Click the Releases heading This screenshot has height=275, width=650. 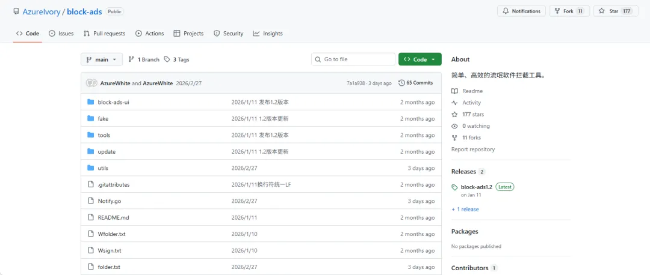463,171
